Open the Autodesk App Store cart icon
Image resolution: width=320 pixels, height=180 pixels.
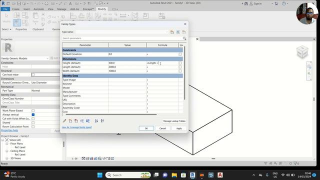[276, 3]
